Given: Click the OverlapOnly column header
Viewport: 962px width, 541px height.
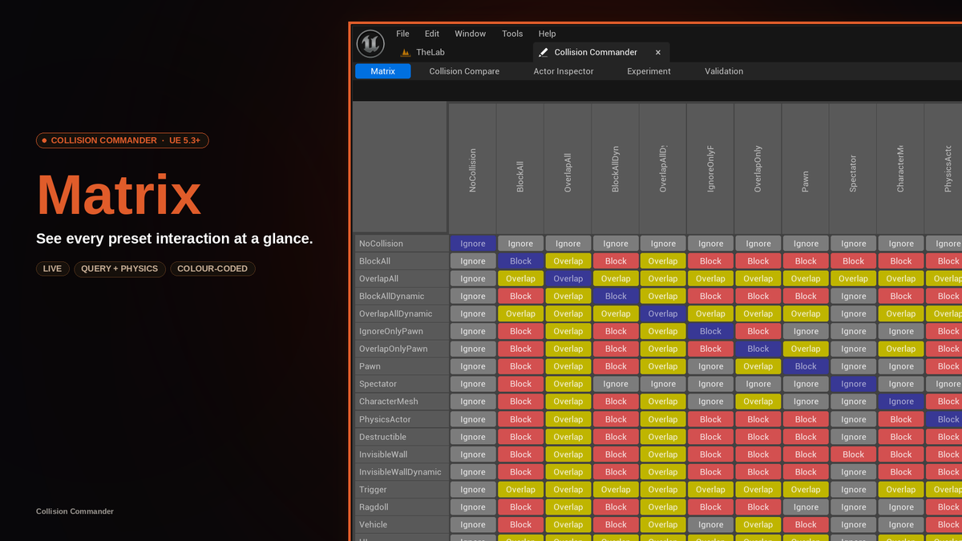Looking at the screenshot, I should click(x=758, y=168).
